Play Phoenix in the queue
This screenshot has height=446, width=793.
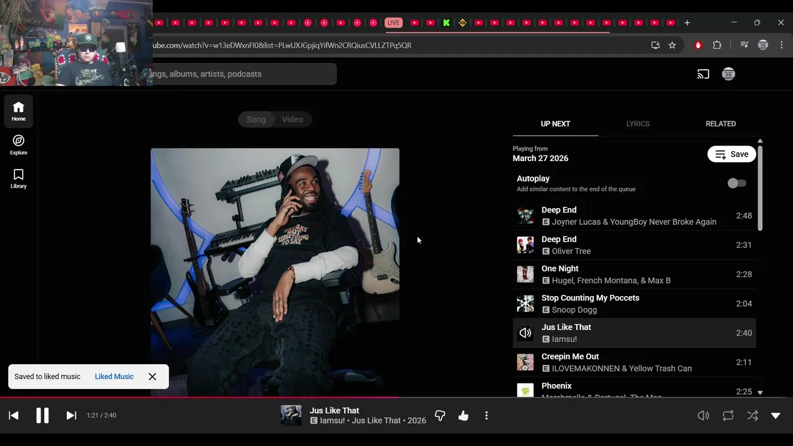[634, 388]
